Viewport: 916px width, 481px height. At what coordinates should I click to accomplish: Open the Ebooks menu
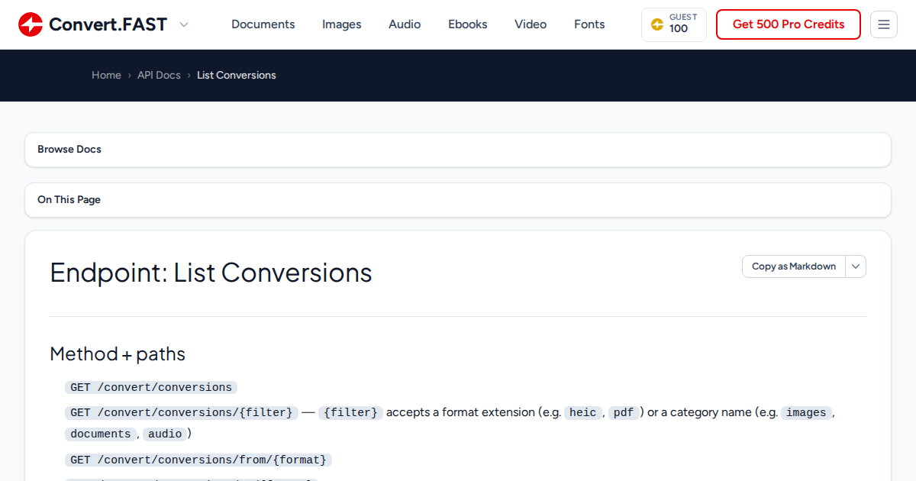468,24
